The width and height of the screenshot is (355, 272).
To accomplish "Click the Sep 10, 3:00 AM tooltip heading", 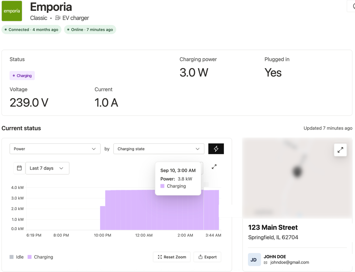I will pyautogui.click(x=178, y=171).
